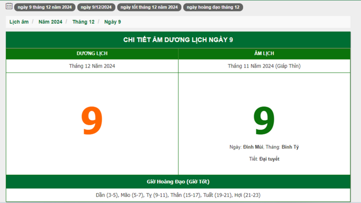The image size is (361, 203).
Task: Click the bold "Đinh Mùi" day name
Action: (x=253, y=147)
